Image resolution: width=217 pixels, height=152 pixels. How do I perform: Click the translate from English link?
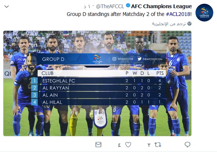169,24
